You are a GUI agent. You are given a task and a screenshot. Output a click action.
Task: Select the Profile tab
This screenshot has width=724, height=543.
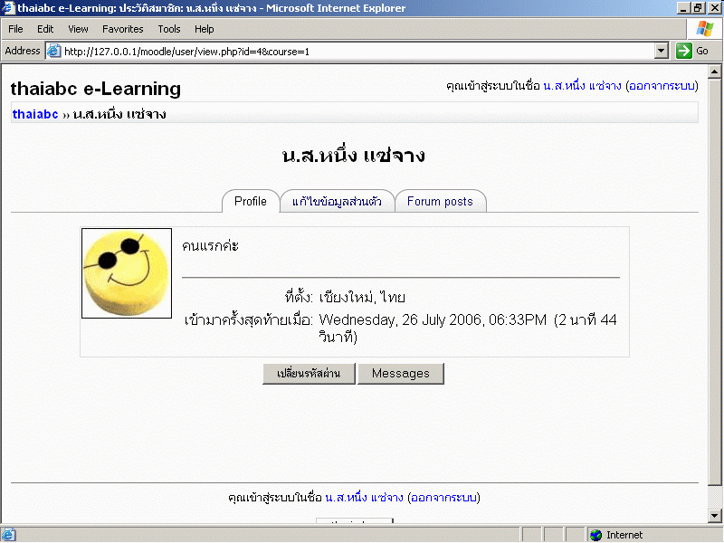251,202
